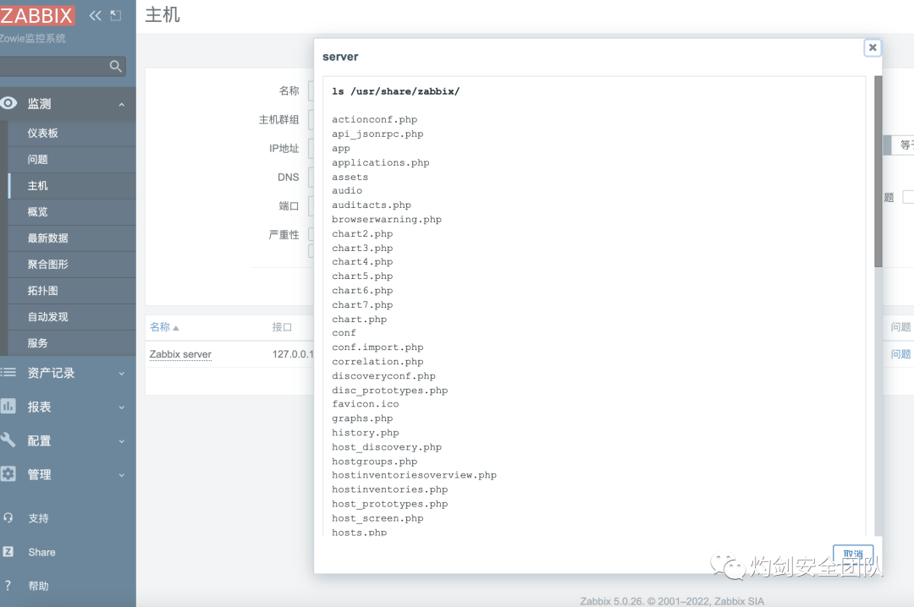
Task: Click the ZABBIX logo
Action: [x=36, y=15]
